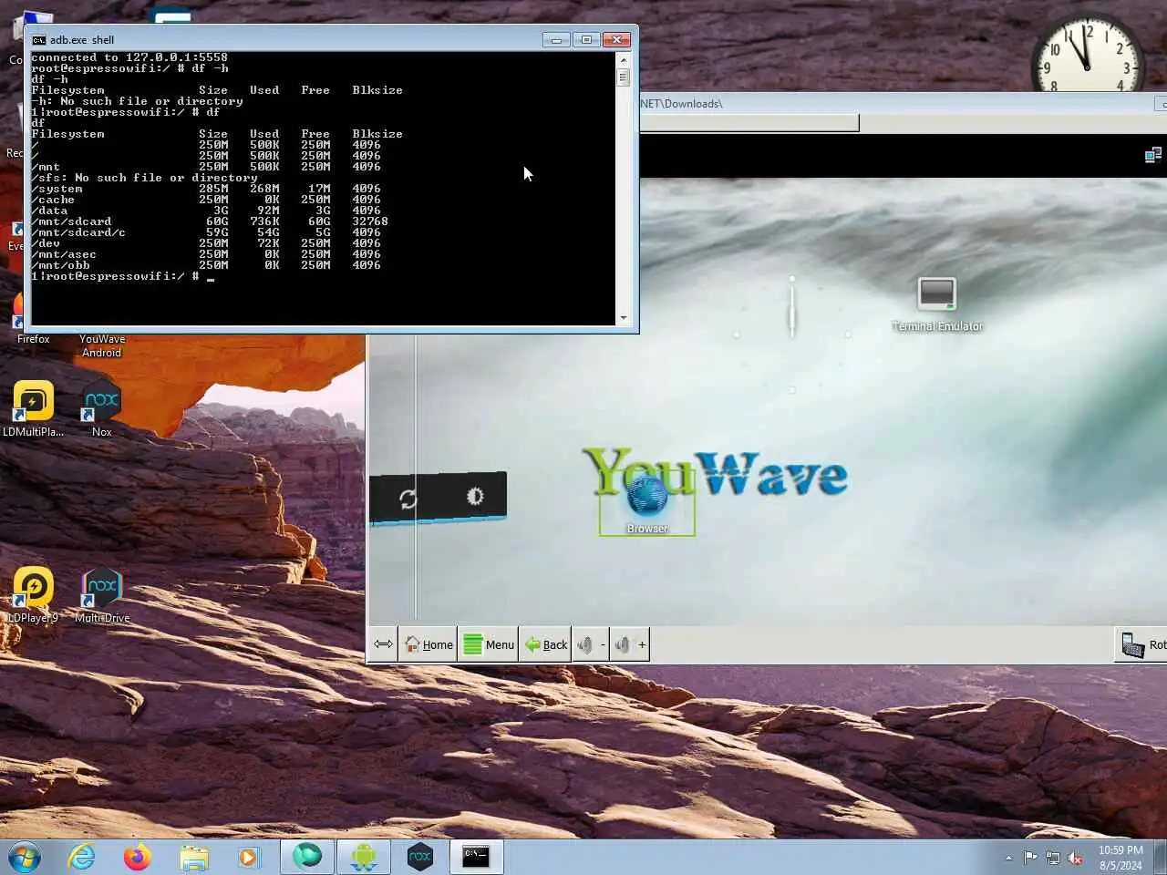Viewport: 1167px width, 875px height.
Task: Click the refresh icon on the dark widget
Action: click(x=408, y=499)
